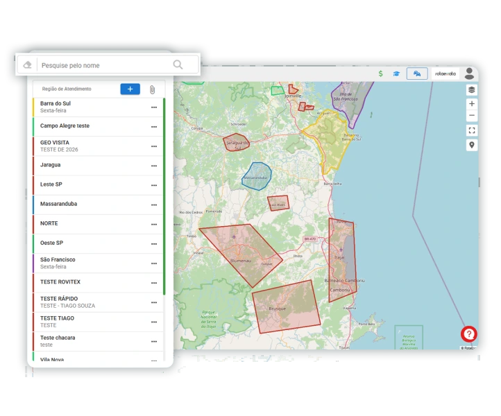Click the rotaexata logo
This screenshot has height=416, width=501.
[445, 73]
